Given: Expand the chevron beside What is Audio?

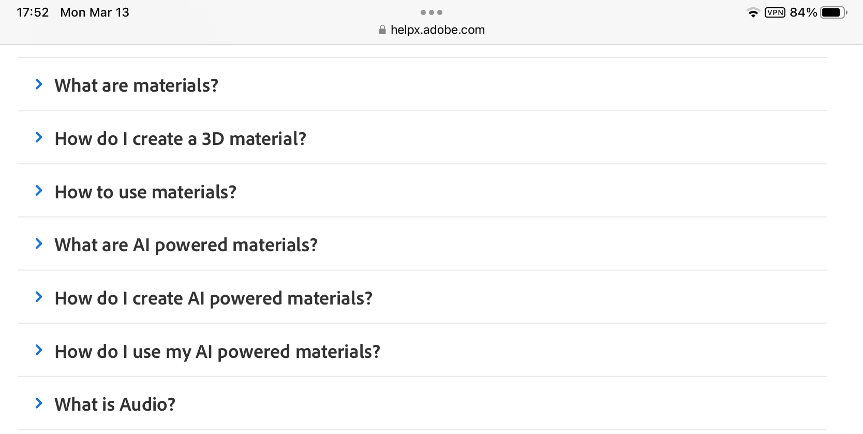Looking at the screenshot, I should [x=39, y=403].
